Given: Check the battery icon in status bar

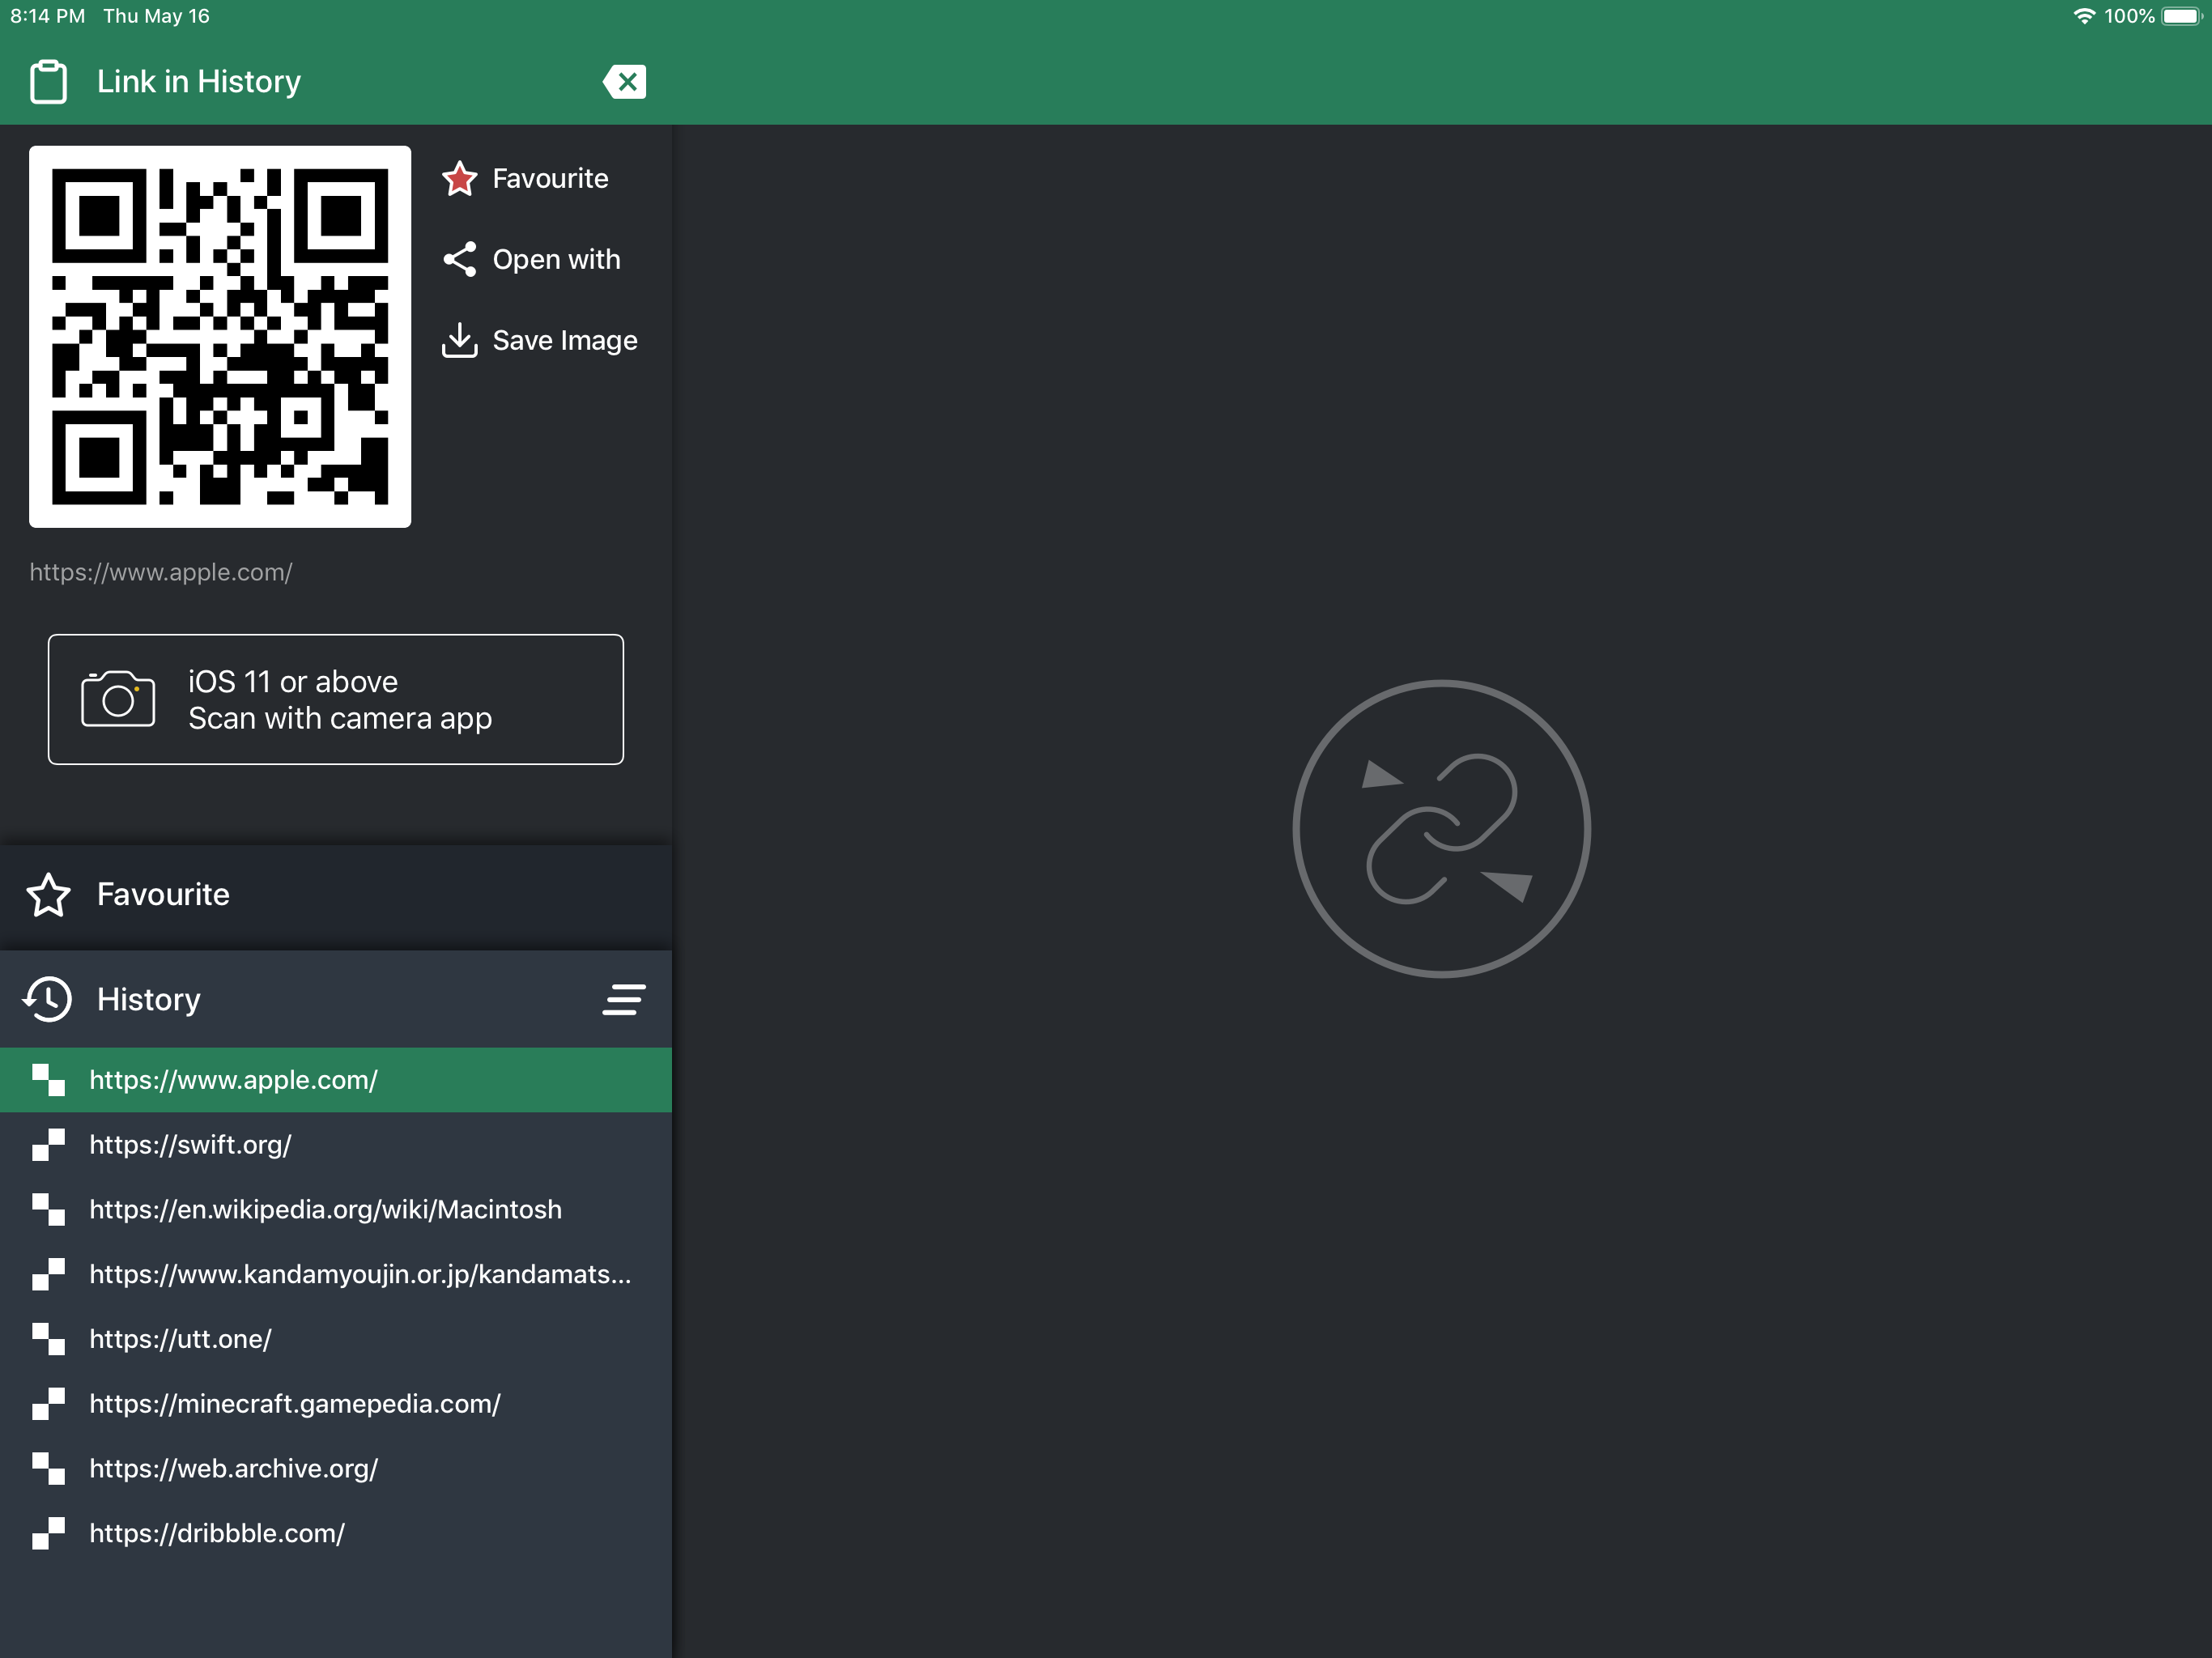Looking at the screenshot, I should (x=2182, y=16).
